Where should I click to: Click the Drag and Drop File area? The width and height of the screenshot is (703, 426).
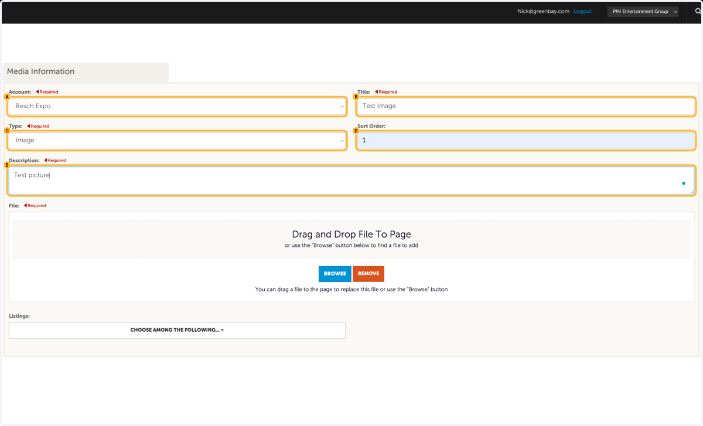[x=351, y=239]
